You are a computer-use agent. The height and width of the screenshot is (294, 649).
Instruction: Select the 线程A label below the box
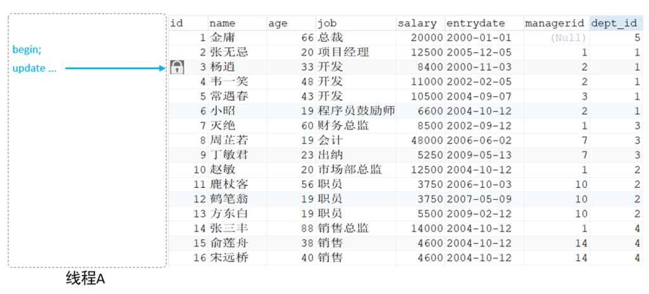85,278
